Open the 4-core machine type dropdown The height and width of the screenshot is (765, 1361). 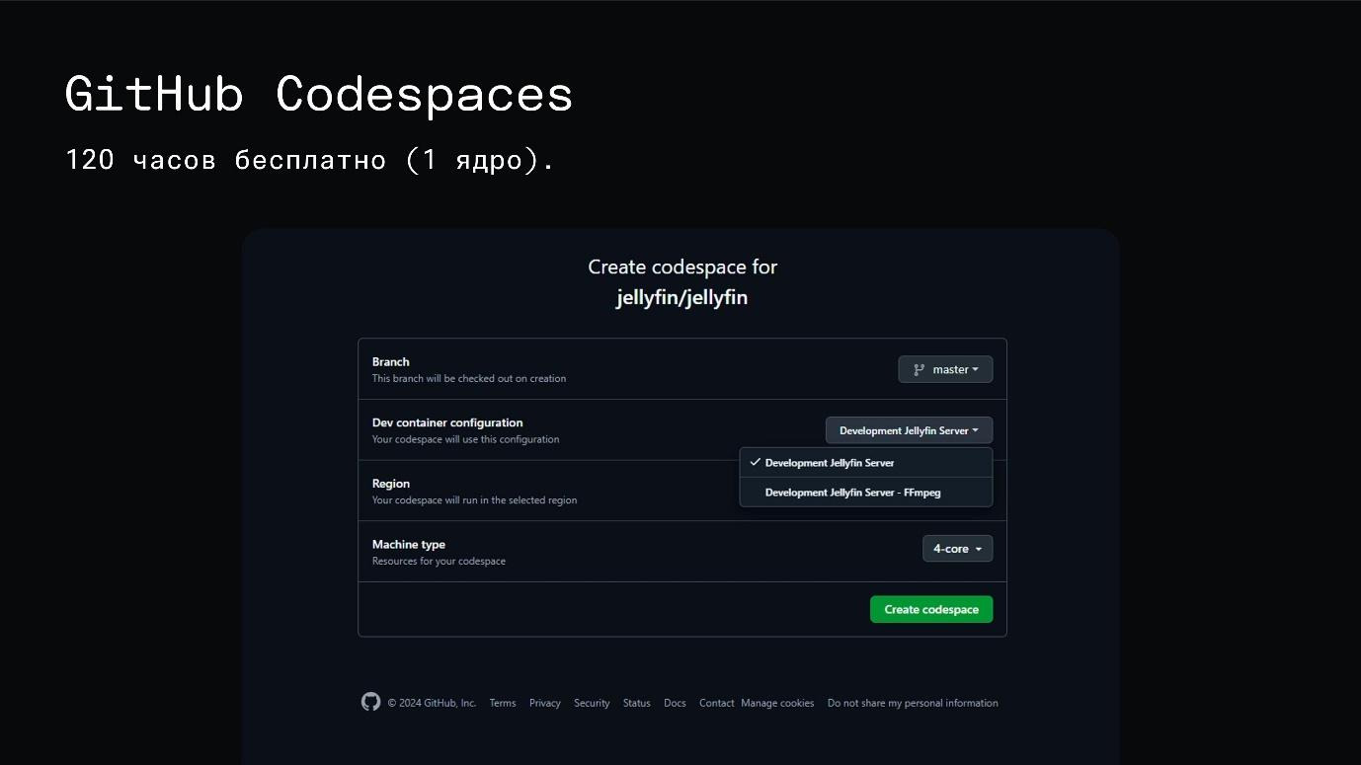(957, 548)
